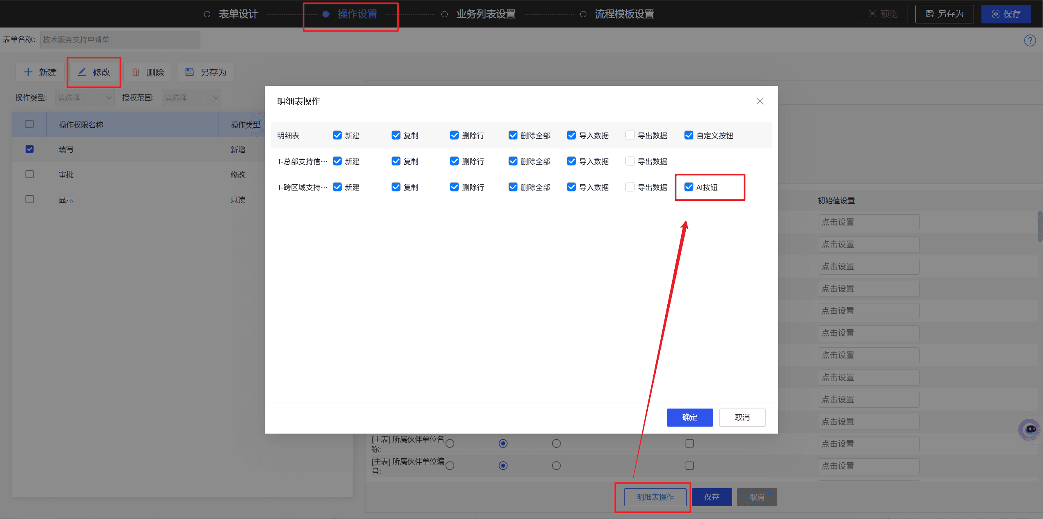Click the 新建 plus toolbar button
Screen dimensions: 1043x519
pyautogui.click(x=40, y=72)
